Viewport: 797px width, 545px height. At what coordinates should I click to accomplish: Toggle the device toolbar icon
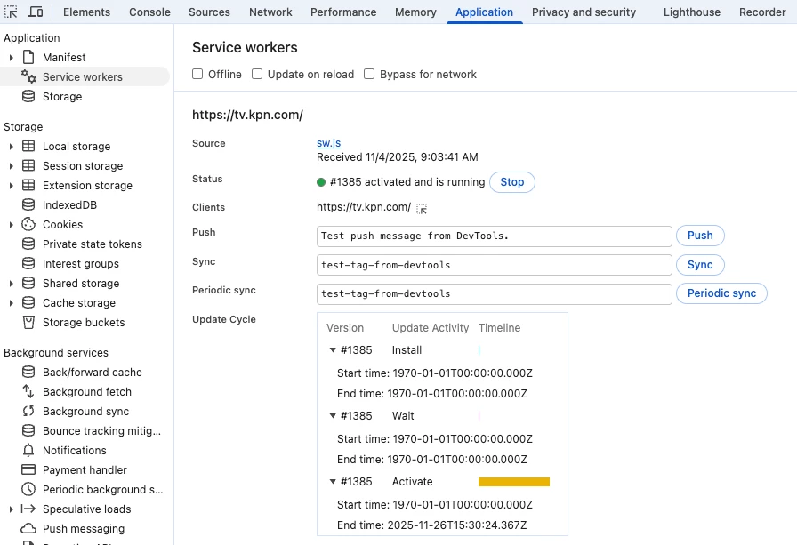click(x=36, y=12)
